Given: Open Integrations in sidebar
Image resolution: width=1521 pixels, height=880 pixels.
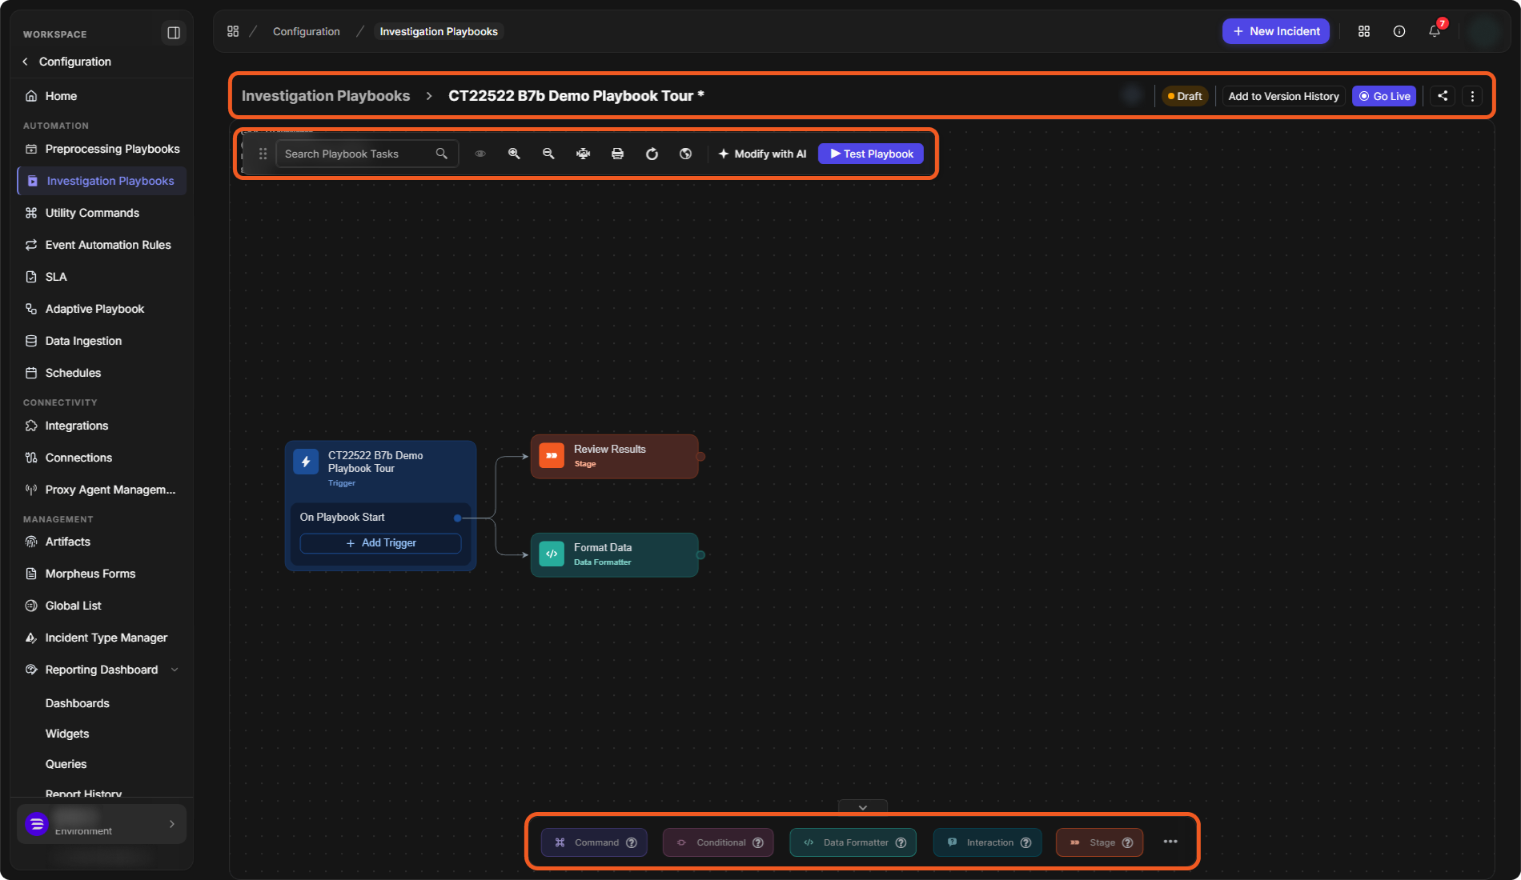Looking at the screenshot, I should [x=102, y=426].
